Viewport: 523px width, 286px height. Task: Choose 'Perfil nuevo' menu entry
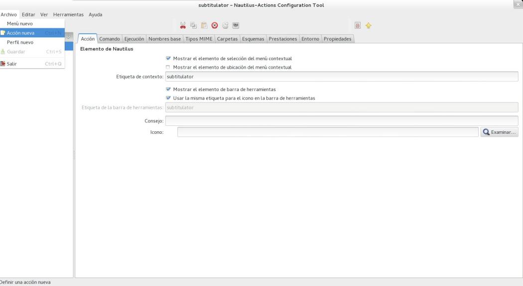pos(32,42)
